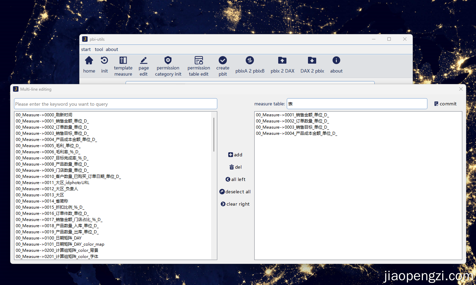Launch pbixA 2 pbixB converter
This screenshot has height=285, width=476.
pyautogui.click(x=250, y=61)
